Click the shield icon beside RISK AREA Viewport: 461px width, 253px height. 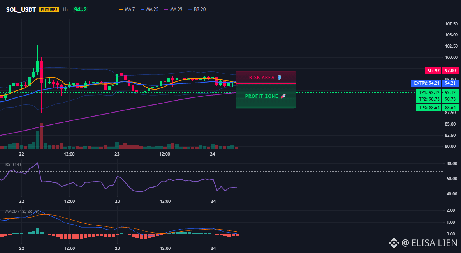279,78
